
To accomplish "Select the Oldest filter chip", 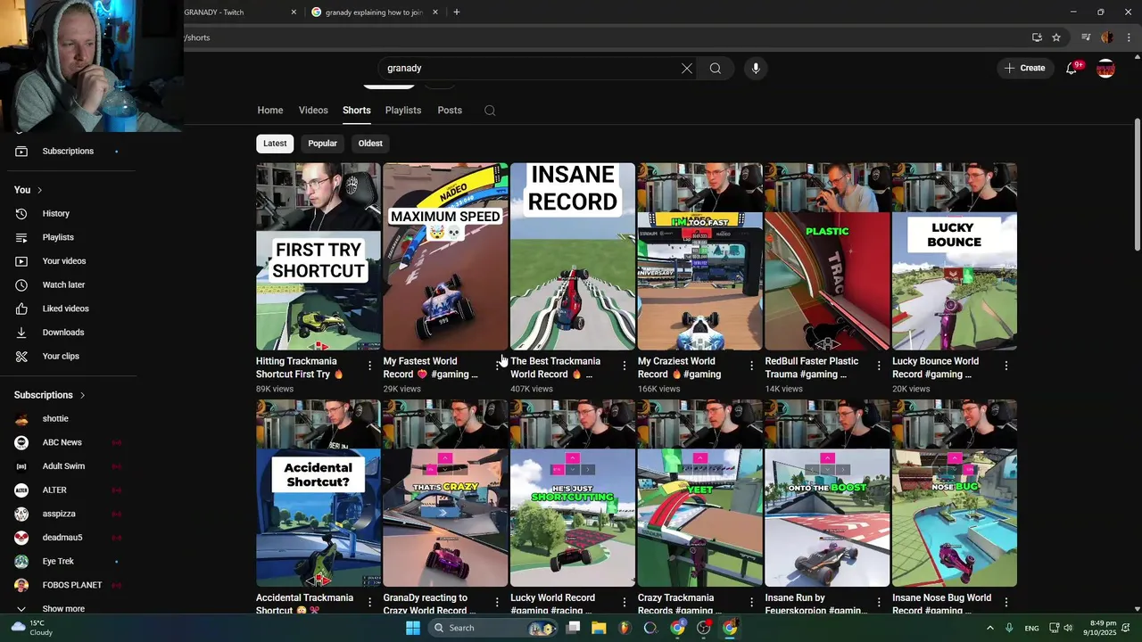I will point(370,144).
